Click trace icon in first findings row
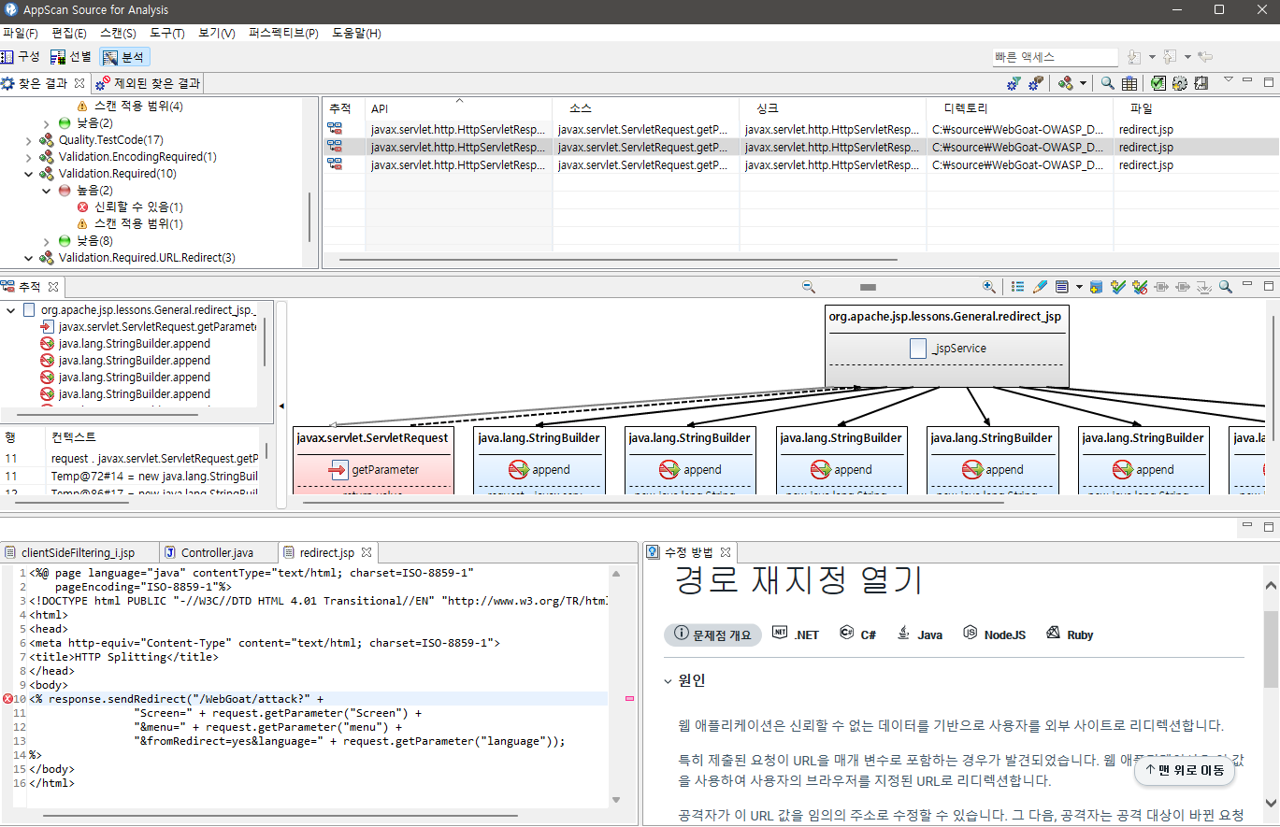 pos(335,129)
